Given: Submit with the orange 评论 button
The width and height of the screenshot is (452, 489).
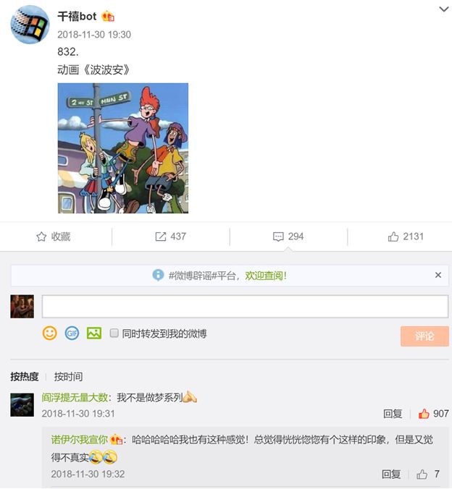Looking at the screenshot, I should pyautogui.click(x=424, y=336).
